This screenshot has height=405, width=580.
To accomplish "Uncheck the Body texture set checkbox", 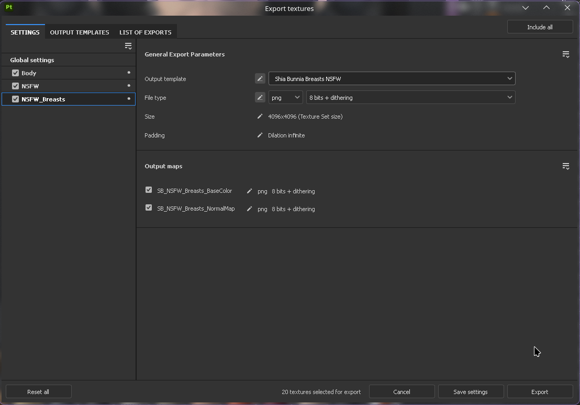I will tap(15, 73).
